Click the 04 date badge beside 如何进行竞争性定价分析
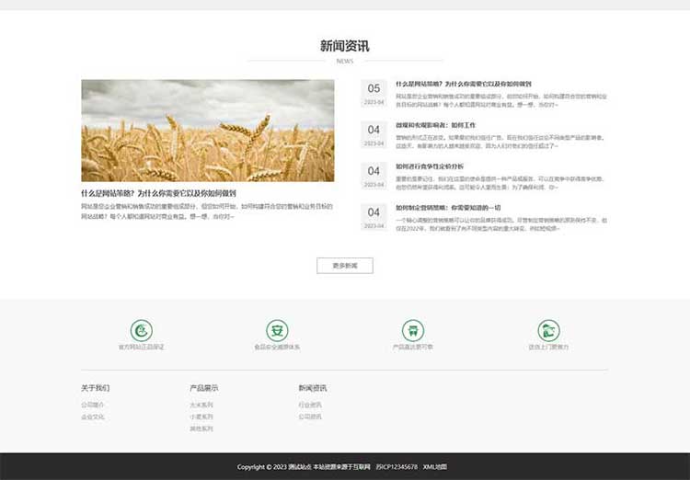The height and width of the screenshot is (480, 690). [x=374, y=176]
